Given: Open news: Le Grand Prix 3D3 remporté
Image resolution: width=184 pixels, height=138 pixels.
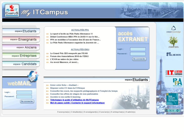Looking at the screenshot, I should tap(69, 53).
